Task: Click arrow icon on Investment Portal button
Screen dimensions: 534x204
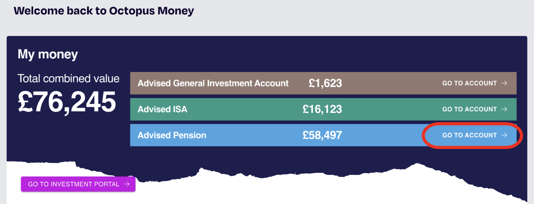Action: click(126, 184)
